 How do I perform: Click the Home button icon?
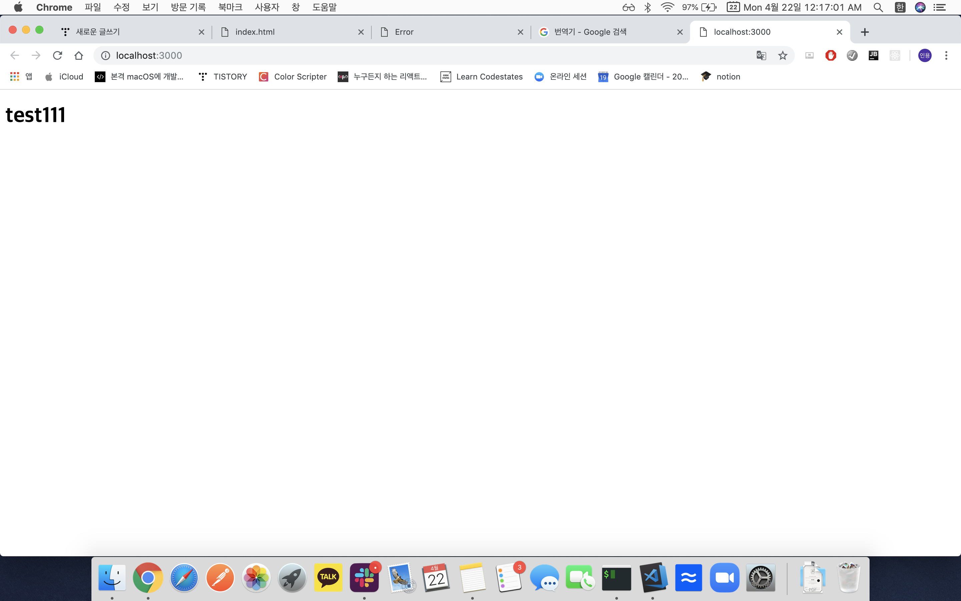pyautogui.click(x=79, y=55)
